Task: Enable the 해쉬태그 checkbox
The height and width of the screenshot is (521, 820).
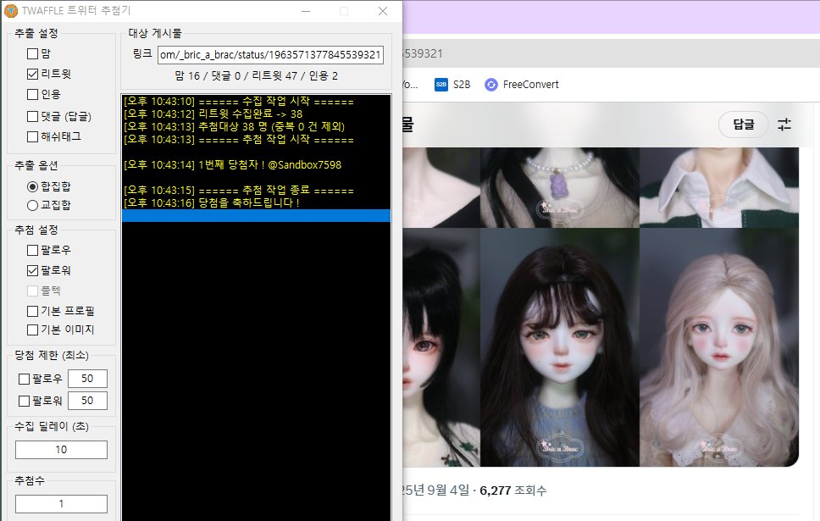Action: click(32, 137)
